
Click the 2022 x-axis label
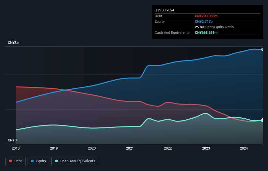tap(168, 148)
